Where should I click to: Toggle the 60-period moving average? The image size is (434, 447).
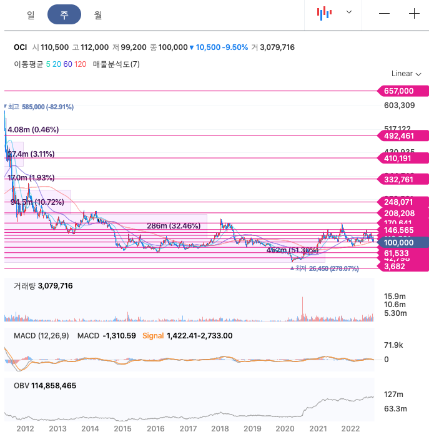(x=67, y=64)
